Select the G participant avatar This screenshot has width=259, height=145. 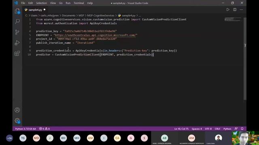131,138
